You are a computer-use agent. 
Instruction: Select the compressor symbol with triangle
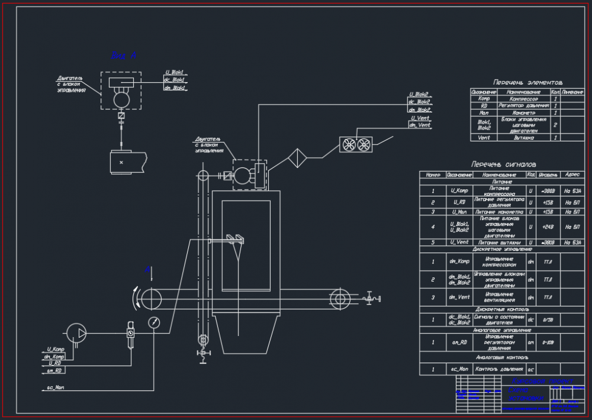(x=76, y=333)
